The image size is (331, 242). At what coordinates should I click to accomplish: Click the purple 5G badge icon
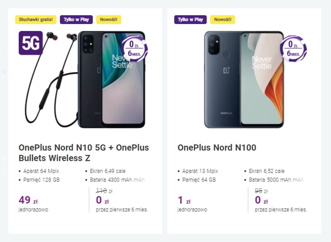(31, 43)
